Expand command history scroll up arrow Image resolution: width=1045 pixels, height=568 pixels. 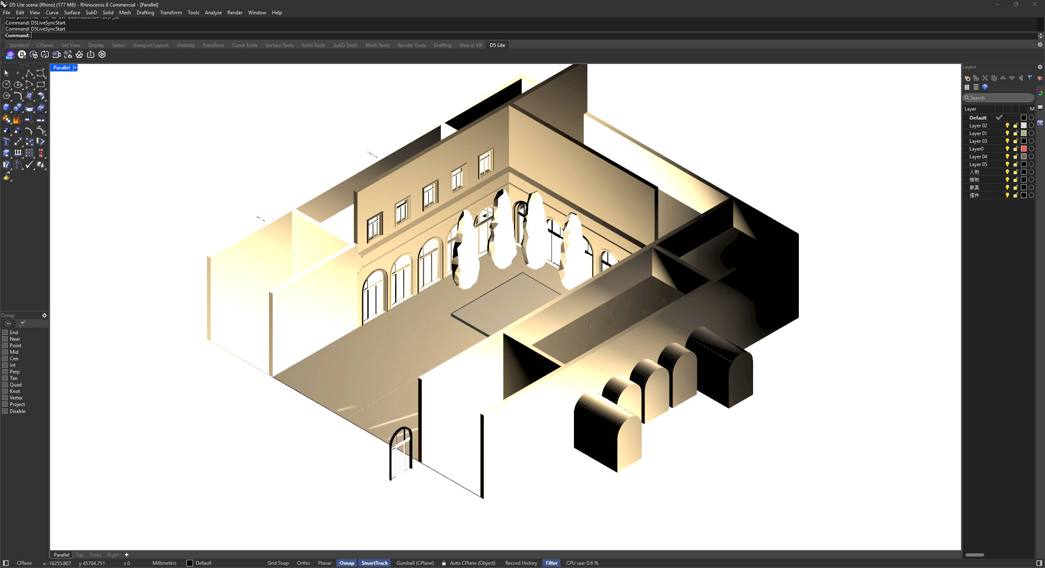click(1041, 34)
